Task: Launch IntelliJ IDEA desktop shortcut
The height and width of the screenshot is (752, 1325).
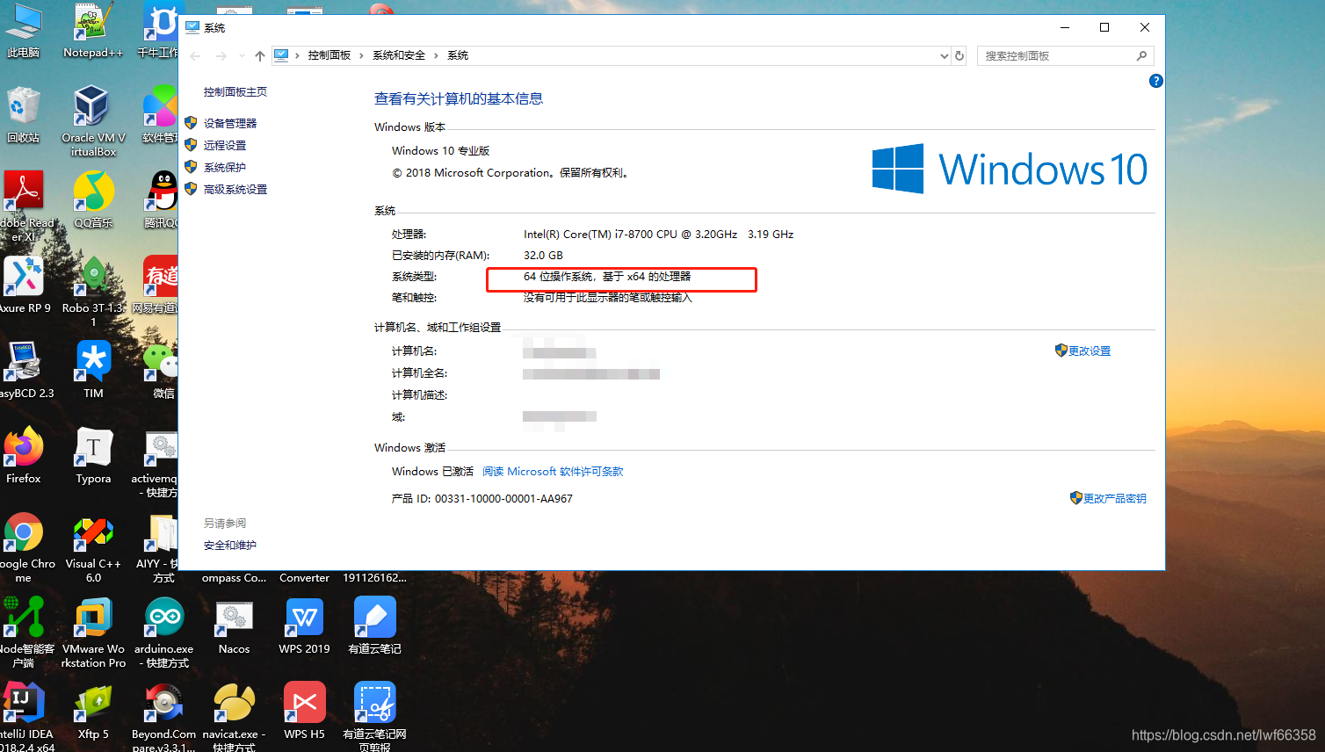Action: [24, 716]
